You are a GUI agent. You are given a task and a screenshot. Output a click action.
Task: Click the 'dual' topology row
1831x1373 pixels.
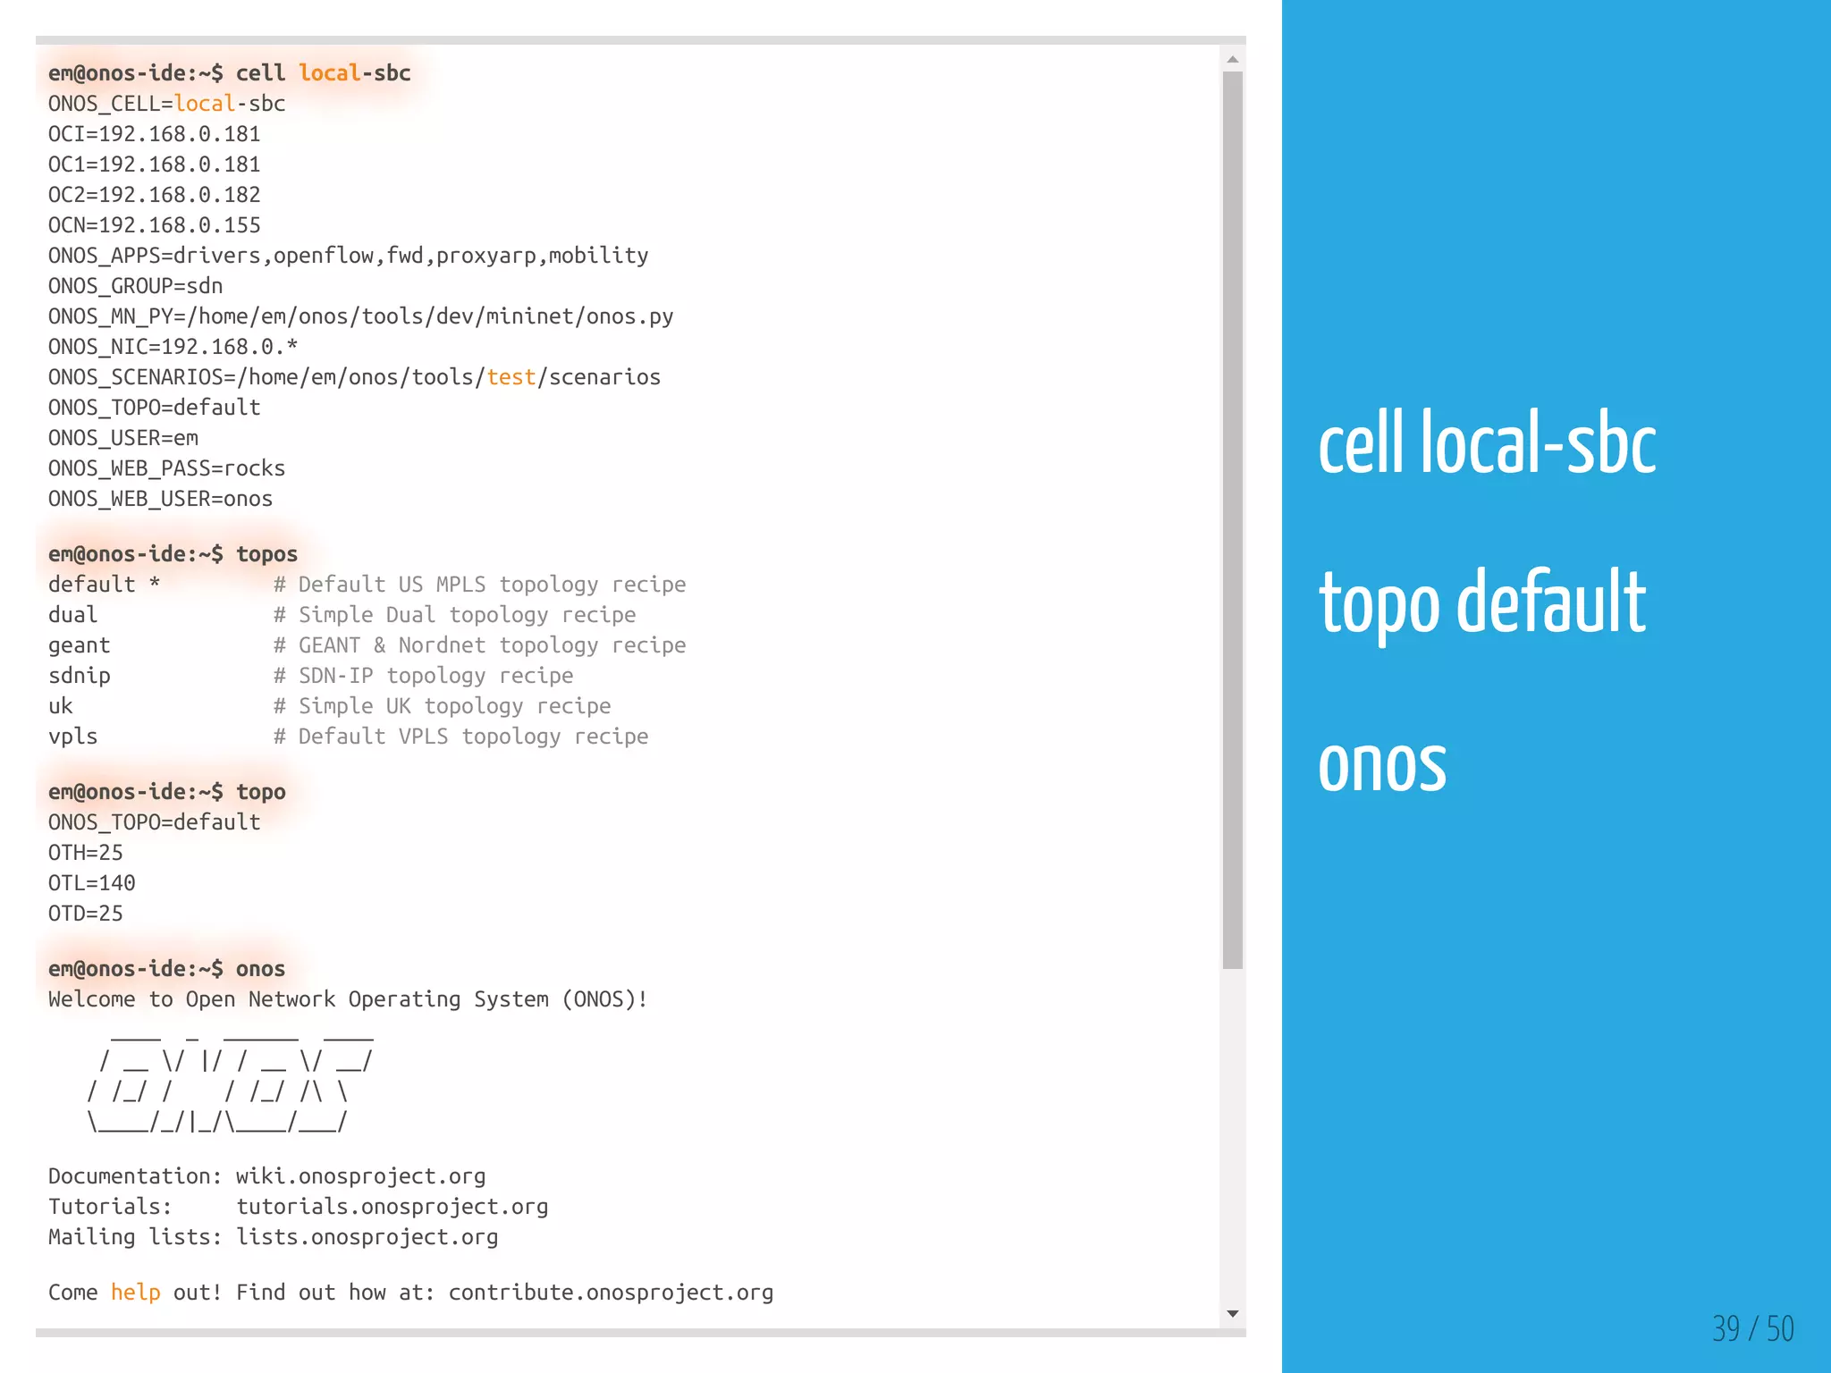tap(342, 615)
